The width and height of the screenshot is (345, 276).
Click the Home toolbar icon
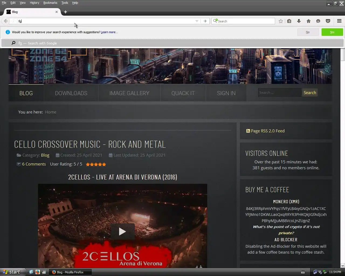click(309, 21)
